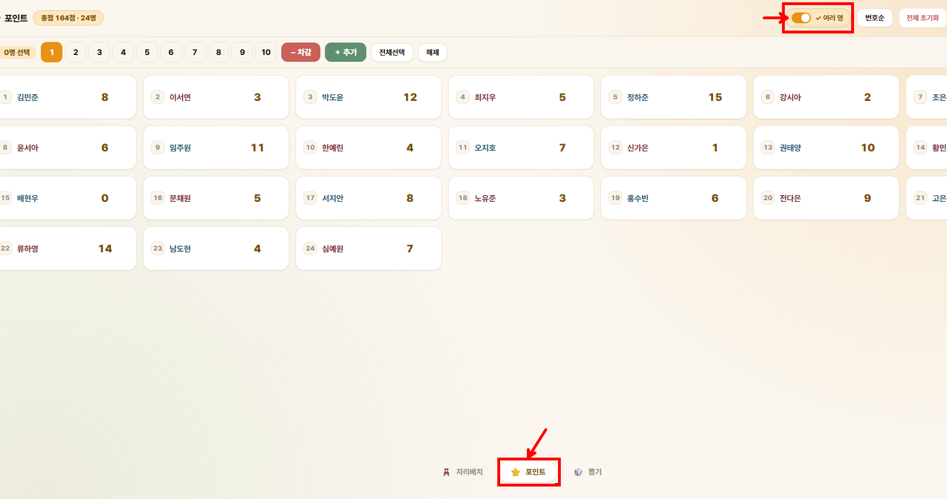947x499 pixels.
Task: Pick point amount 4
Action: point(123,52)
